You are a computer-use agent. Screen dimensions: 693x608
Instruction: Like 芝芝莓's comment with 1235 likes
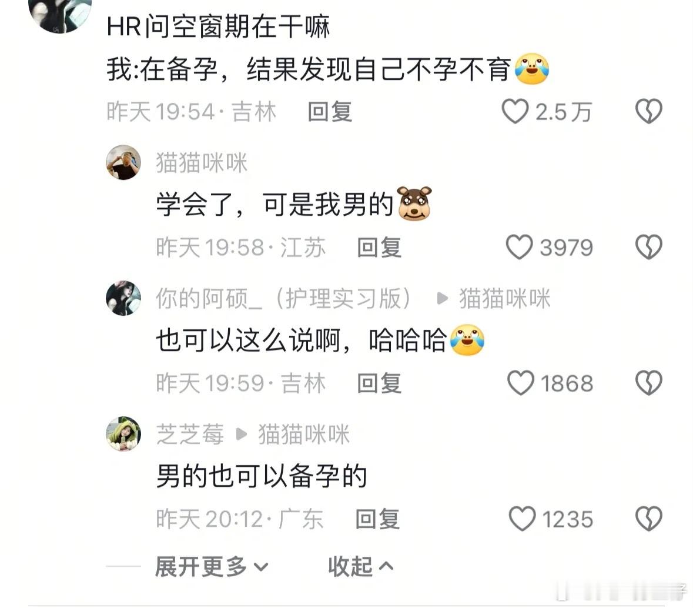tap(522, 518)
